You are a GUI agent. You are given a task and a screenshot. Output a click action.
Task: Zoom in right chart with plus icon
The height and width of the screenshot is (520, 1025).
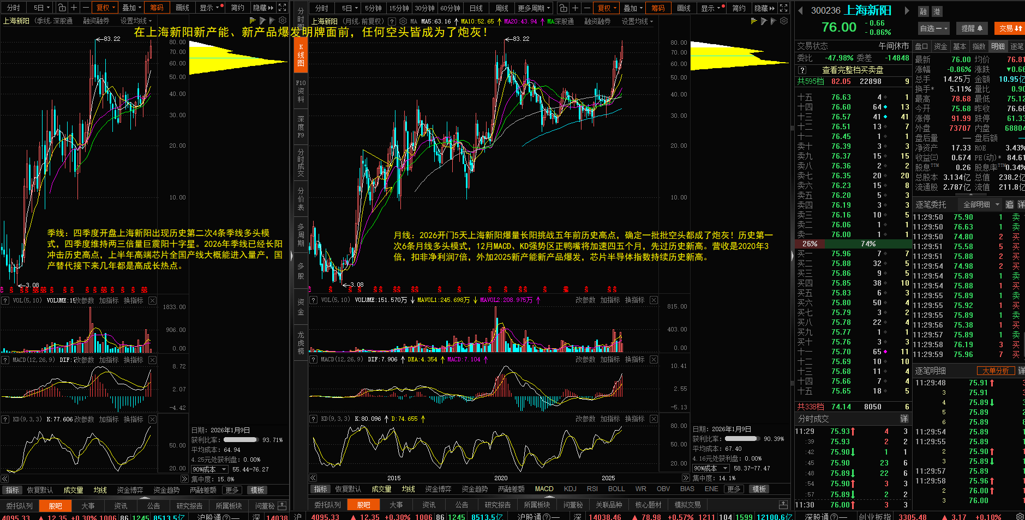575,8
